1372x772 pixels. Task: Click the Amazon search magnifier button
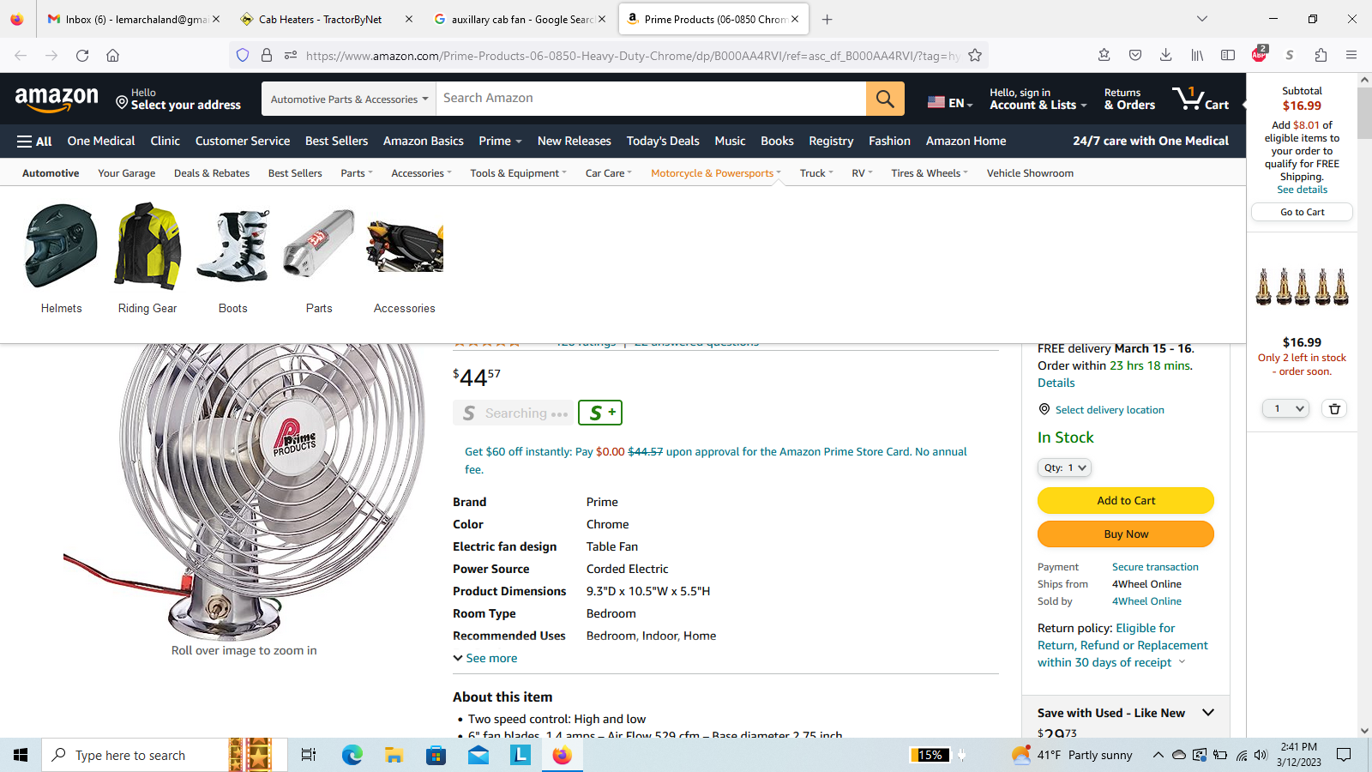(885, 99)
